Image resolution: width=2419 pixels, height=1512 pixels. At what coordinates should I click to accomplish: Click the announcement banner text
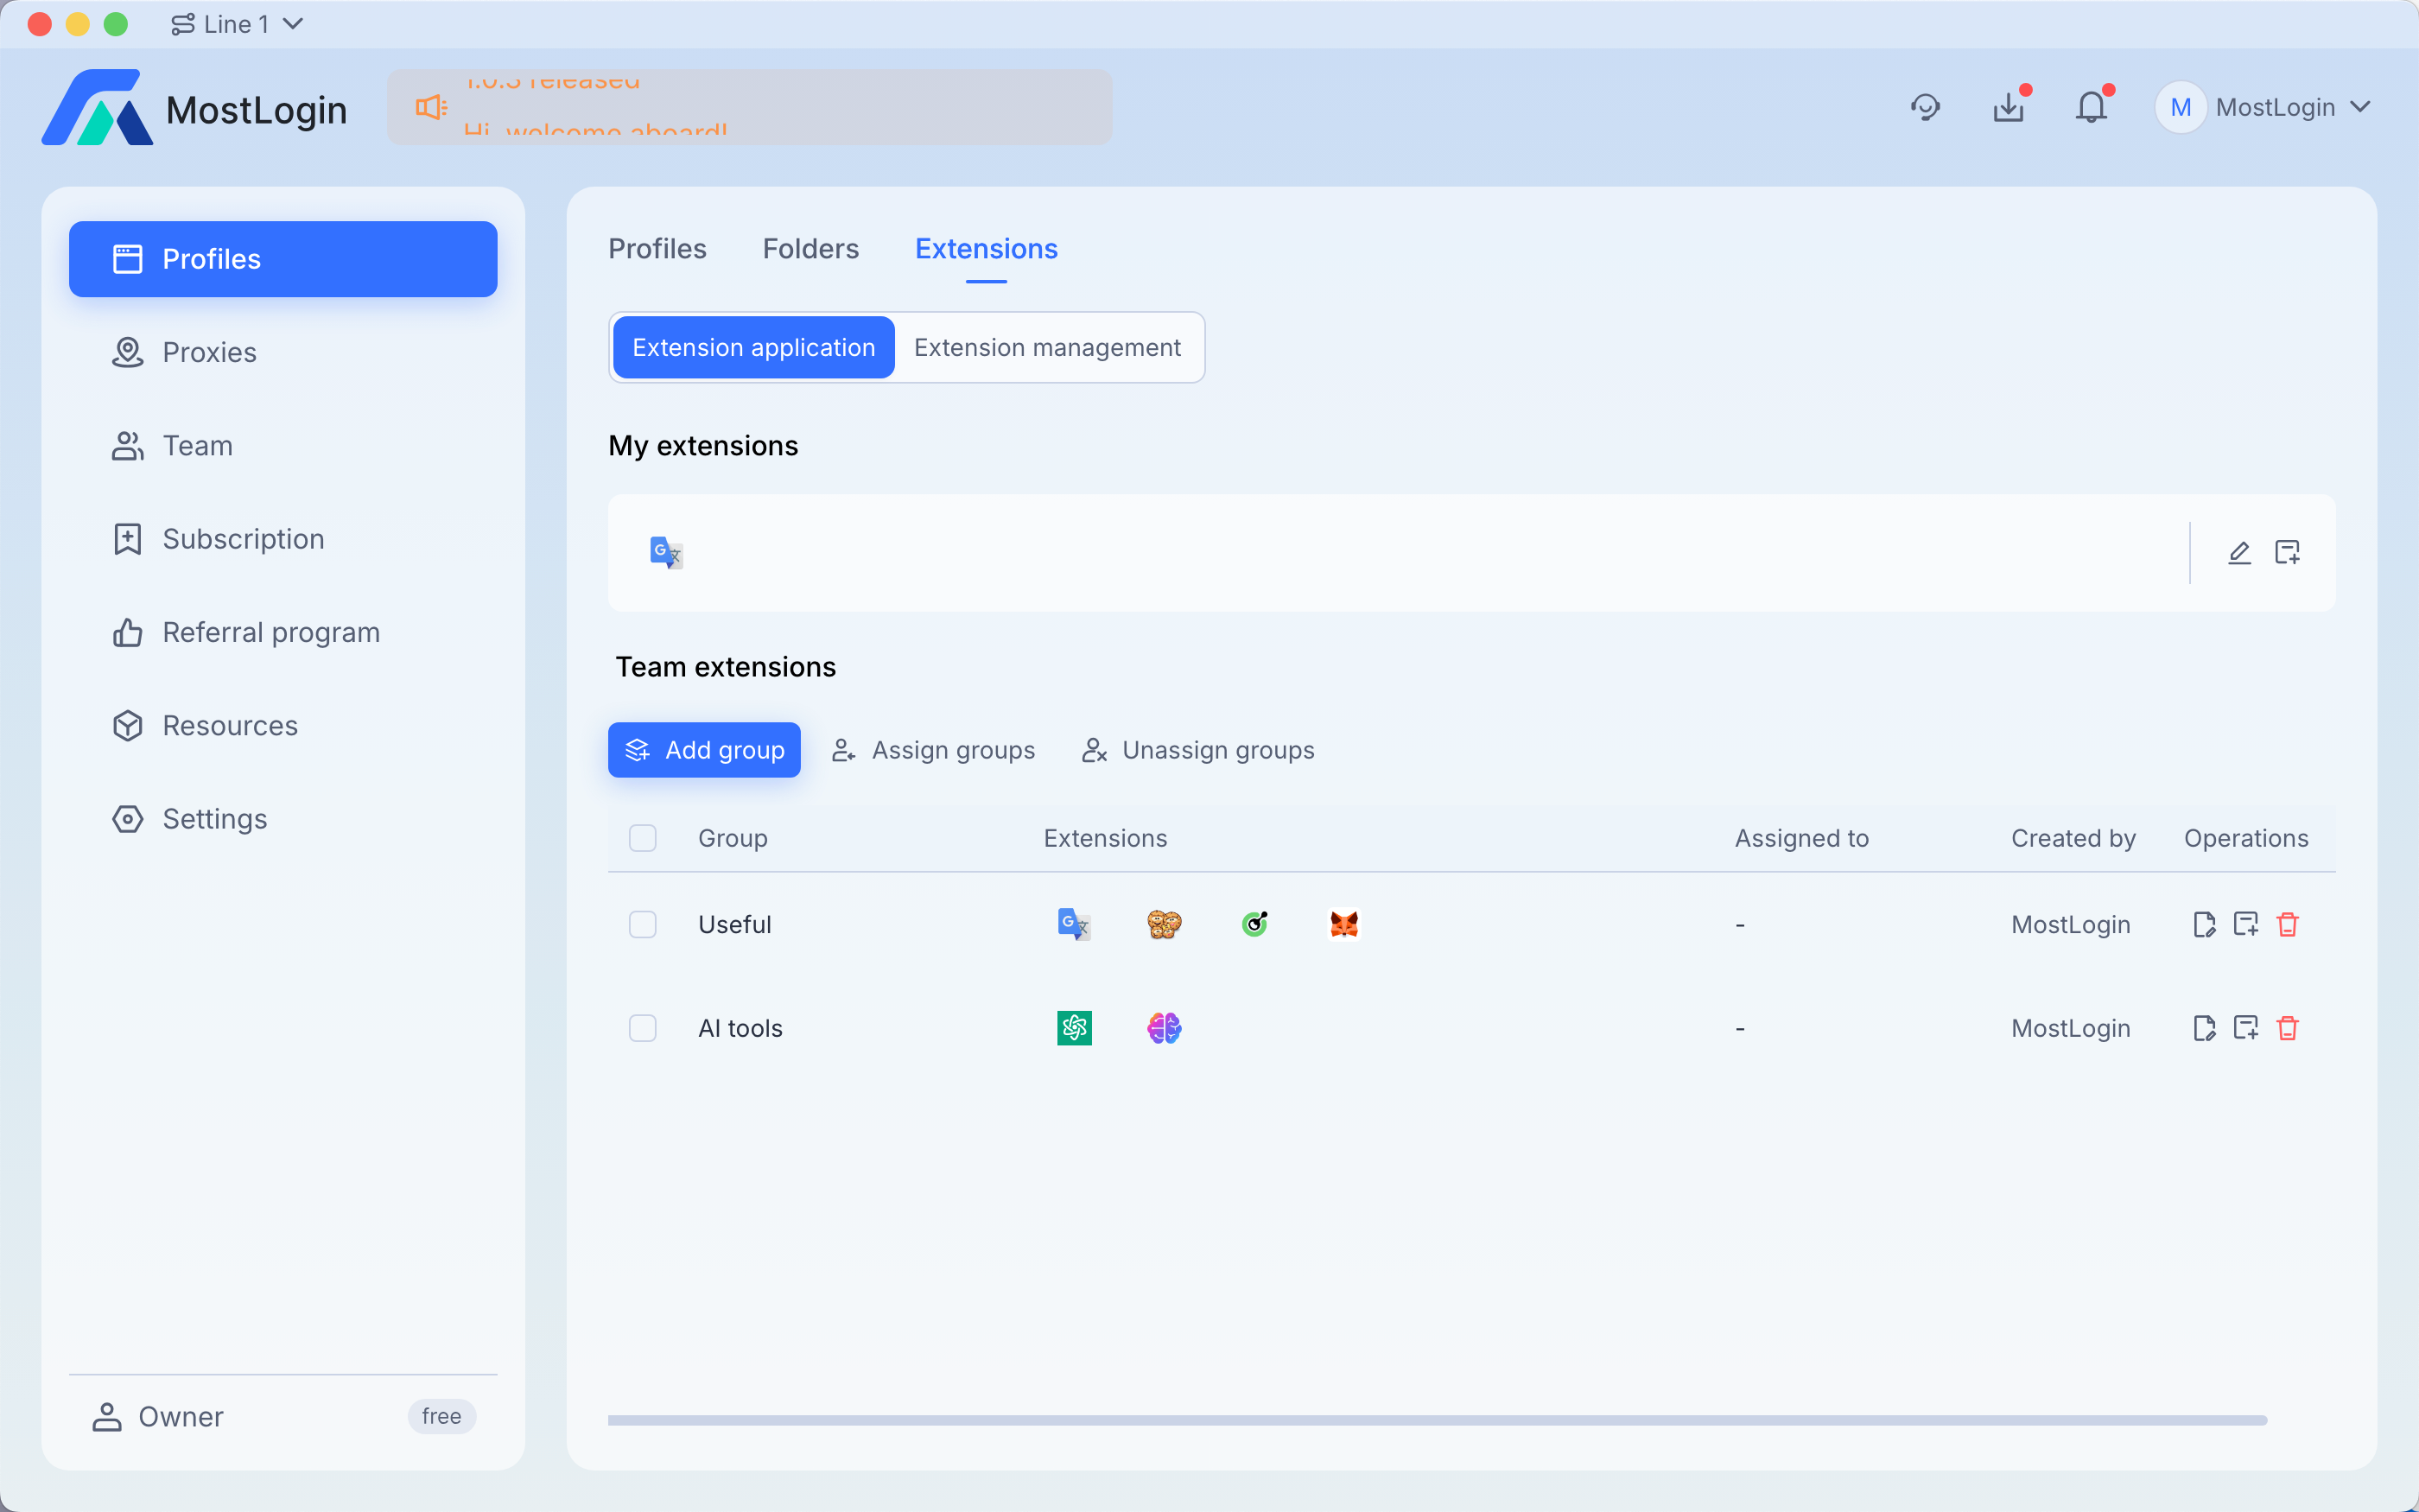597,107
